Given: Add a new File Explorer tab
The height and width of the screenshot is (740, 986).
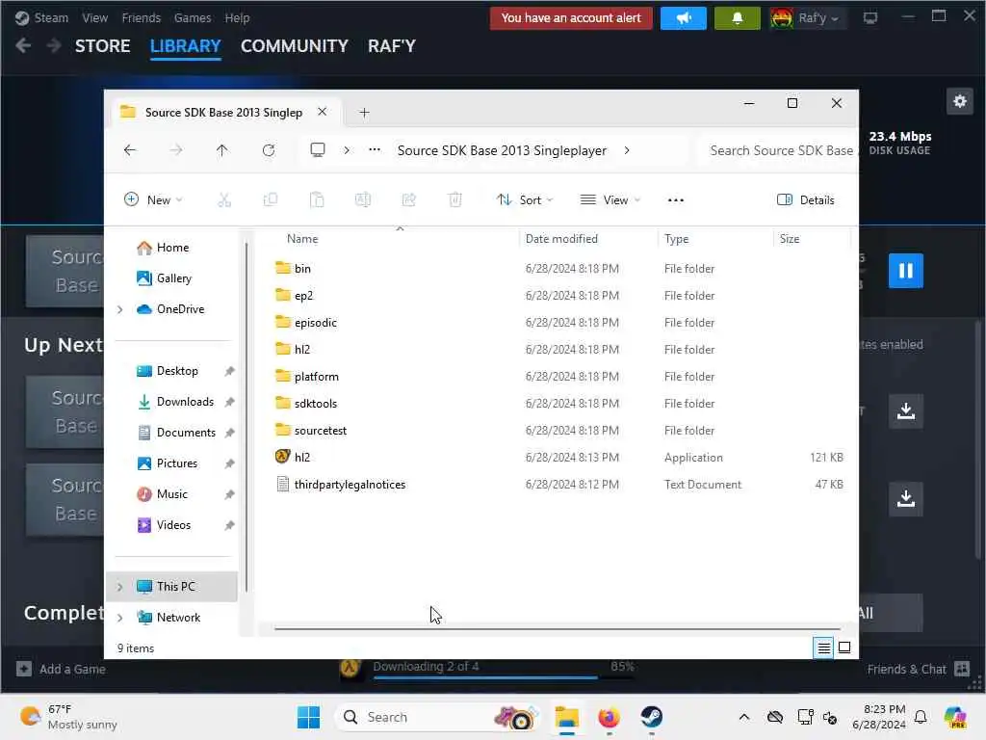Looking at the screenshot, I should 364,113.
